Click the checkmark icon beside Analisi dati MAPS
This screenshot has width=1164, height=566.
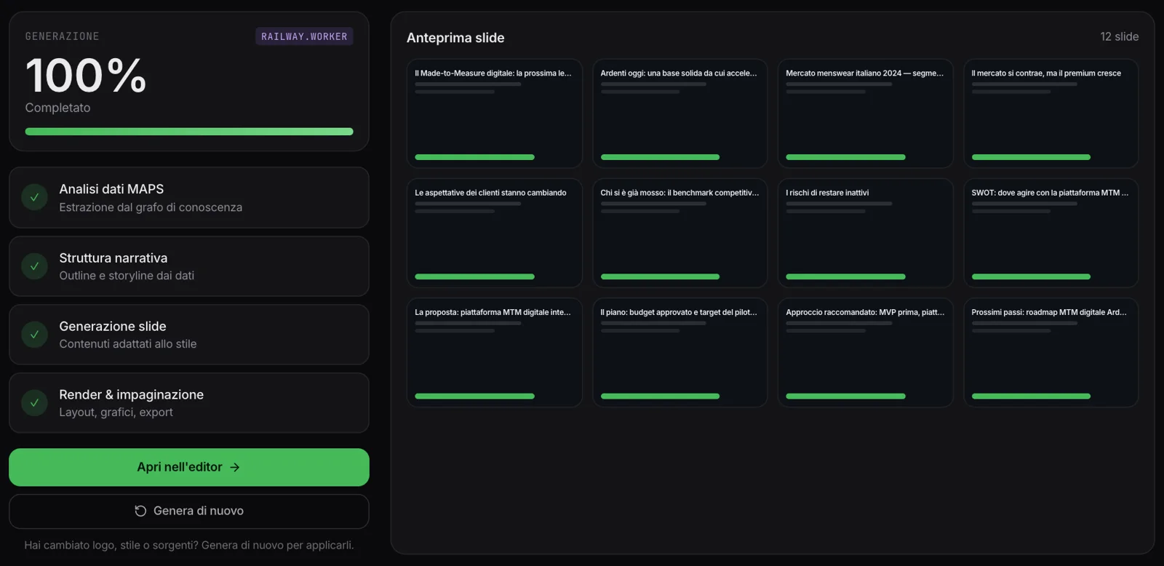(x=34, y=197)
